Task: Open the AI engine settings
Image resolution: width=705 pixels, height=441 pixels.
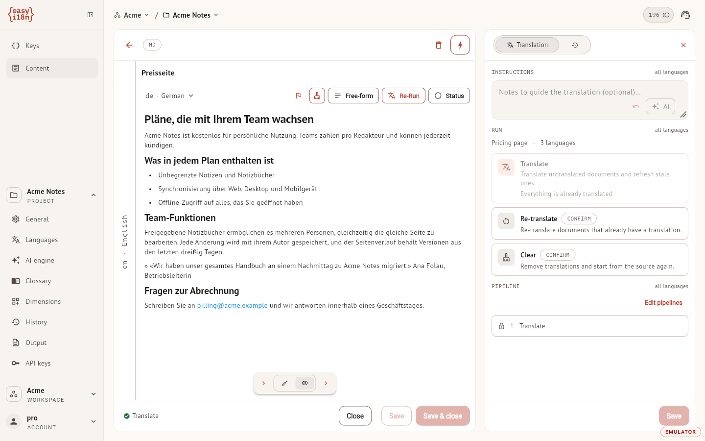Action: pyautogui.click(x=52, y=260)
